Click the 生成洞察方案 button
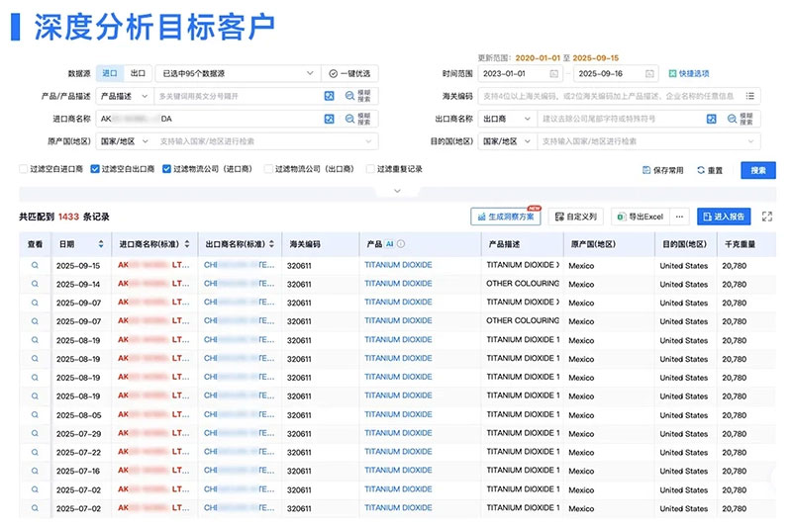Screen dimensions: 792x527 click(506, 217)
